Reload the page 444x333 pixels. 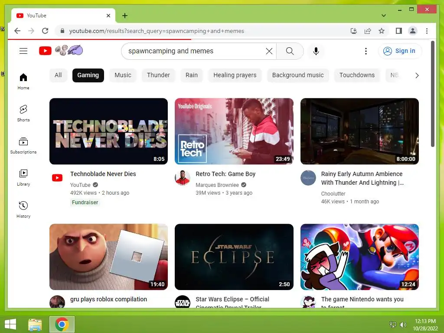click(x=45, y=31)
